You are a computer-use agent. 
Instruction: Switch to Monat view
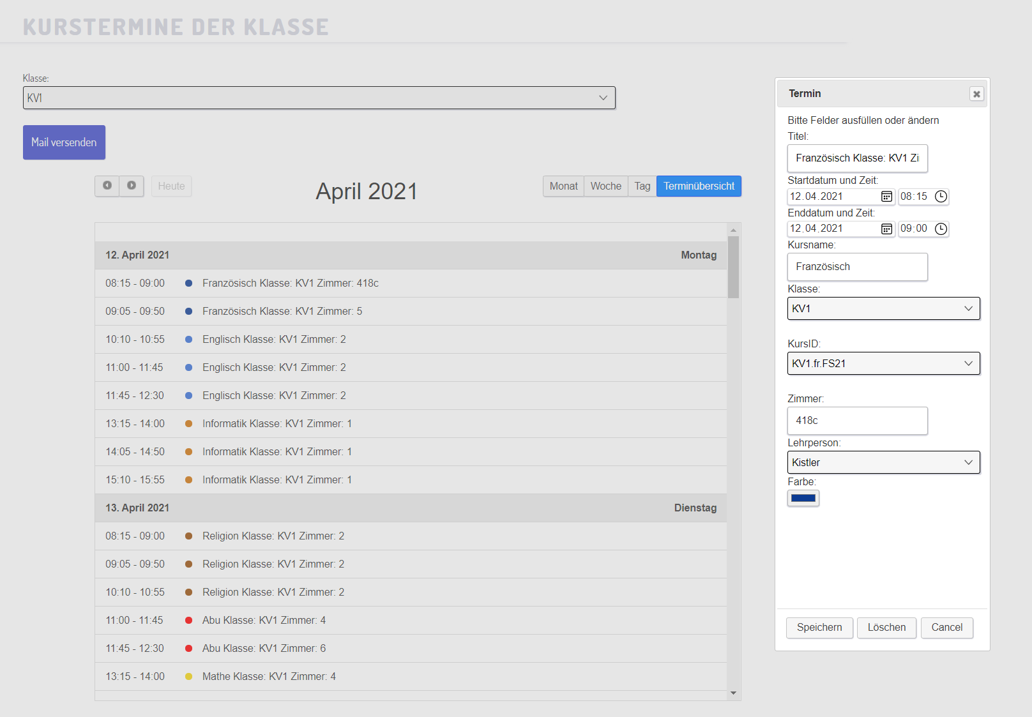[x=563, y=186]
